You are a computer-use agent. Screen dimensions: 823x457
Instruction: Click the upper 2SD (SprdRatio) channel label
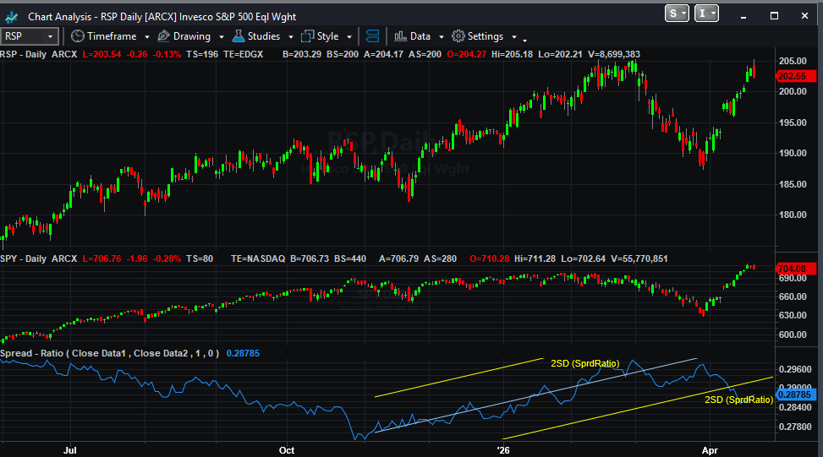tap(584, 363)
